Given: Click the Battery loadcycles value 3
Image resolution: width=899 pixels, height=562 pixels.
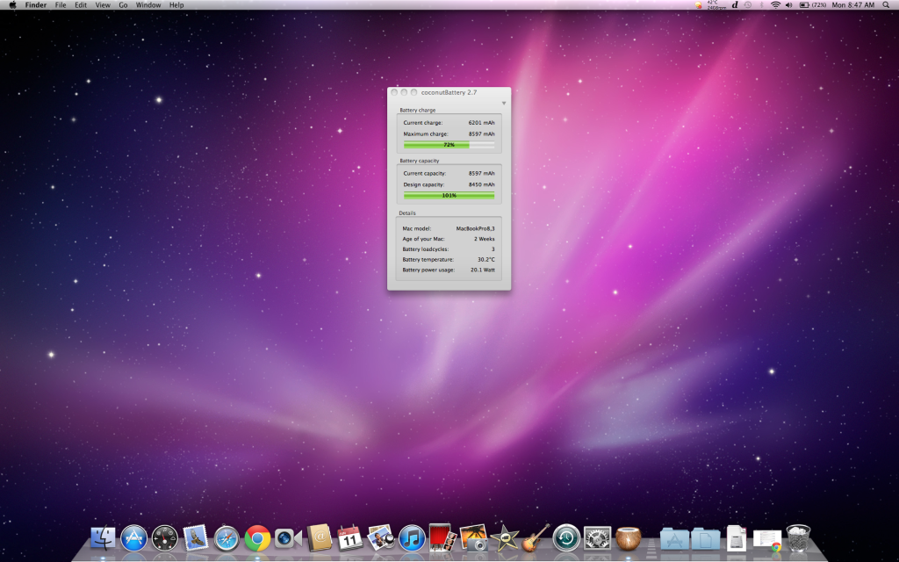Looking at the screenshot, I should [x=493, y=249].
